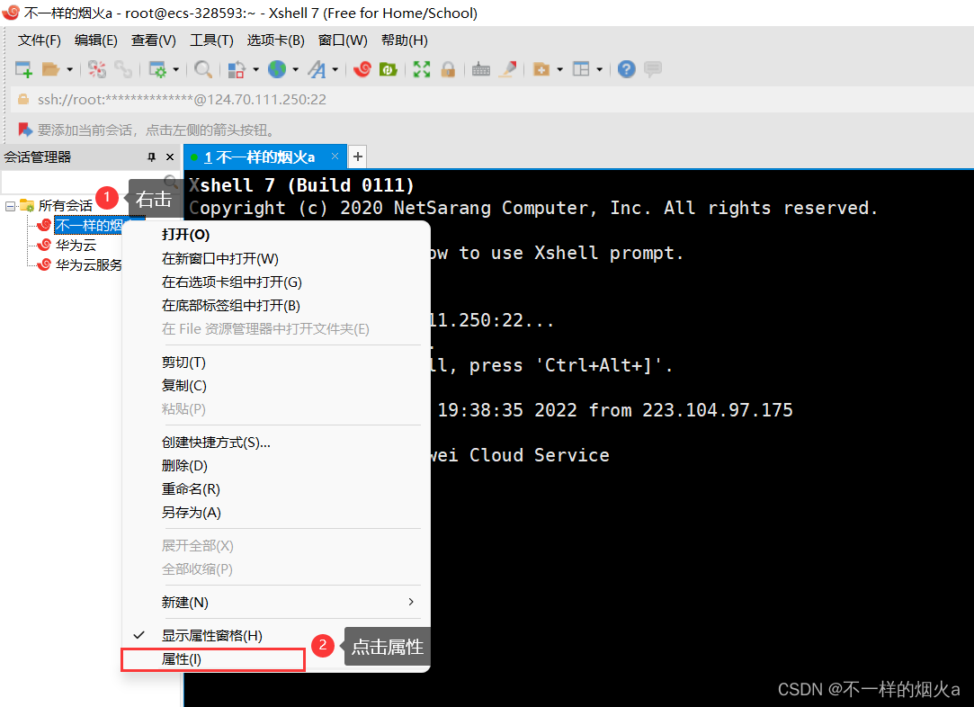Expand the Open folder dropdown arrow
Image resolution: width=974 pixels, height=707 pixels.
tap(69, 69)
